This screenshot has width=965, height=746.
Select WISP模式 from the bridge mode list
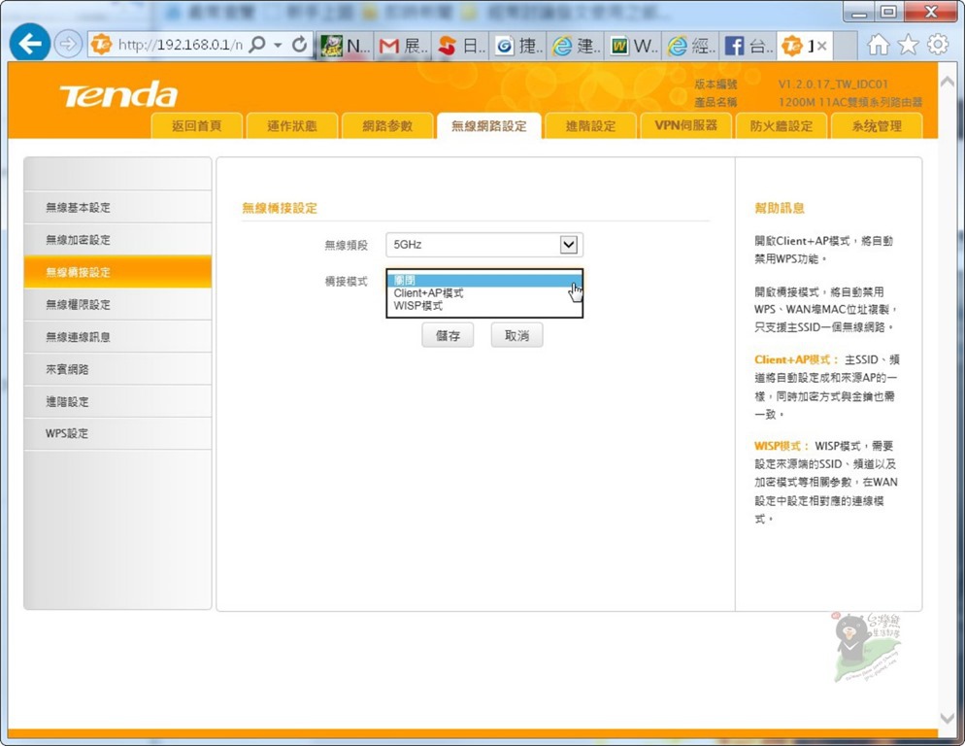417,306
